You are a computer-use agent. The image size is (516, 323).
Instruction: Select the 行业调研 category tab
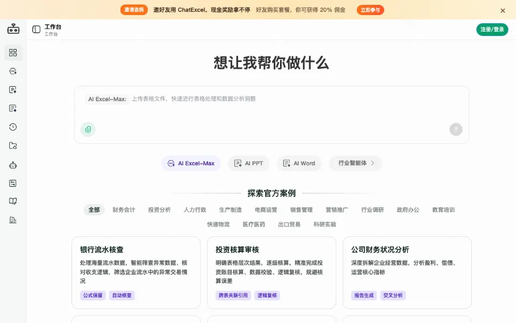(372, 209)
